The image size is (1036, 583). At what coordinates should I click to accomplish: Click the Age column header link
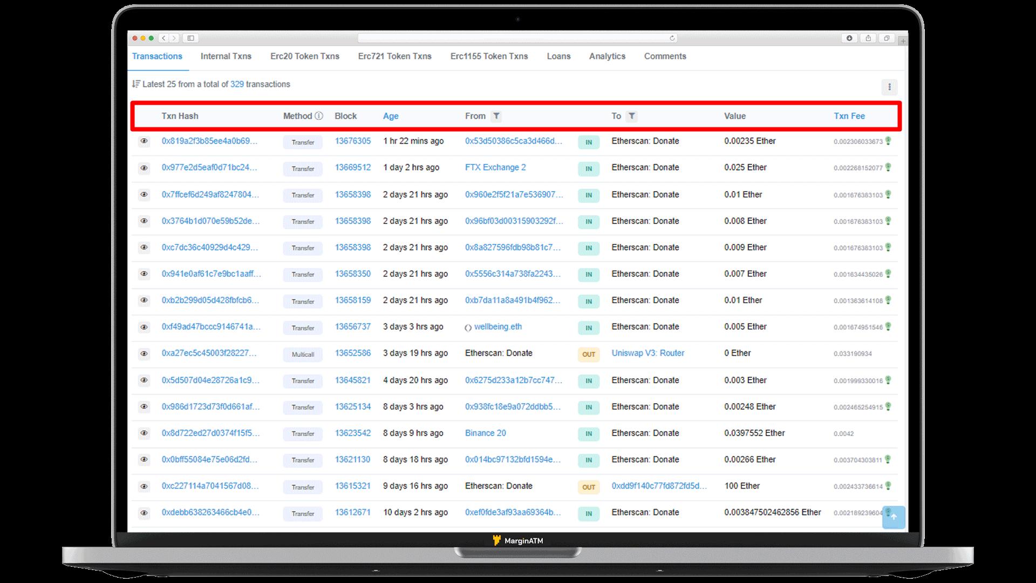391,116
